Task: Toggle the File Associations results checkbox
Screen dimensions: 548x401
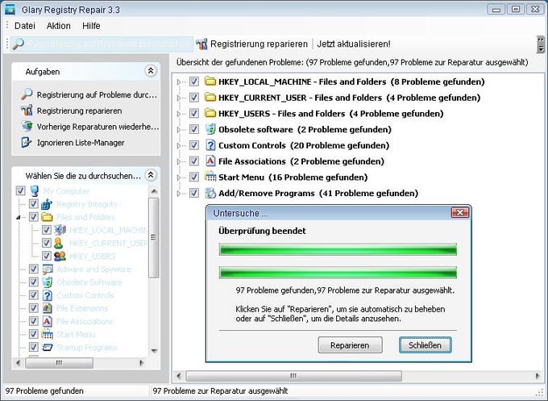Action: pos(194,161)
